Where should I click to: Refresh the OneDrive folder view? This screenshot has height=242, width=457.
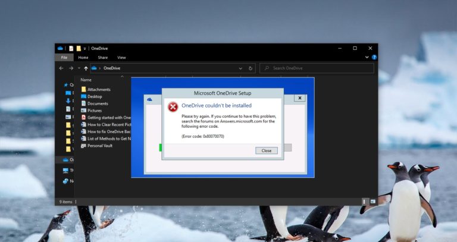pos(250,68)
